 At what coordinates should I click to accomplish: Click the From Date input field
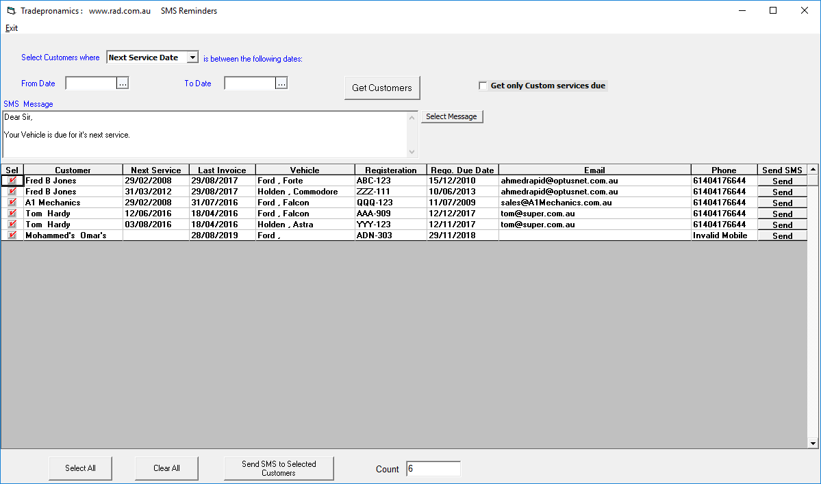(91, 84)
